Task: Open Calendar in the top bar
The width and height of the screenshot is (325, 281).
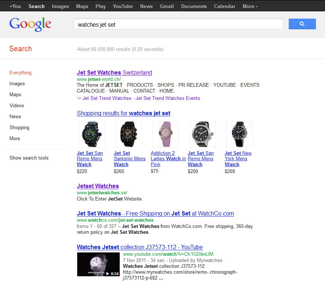Action: 224,7
